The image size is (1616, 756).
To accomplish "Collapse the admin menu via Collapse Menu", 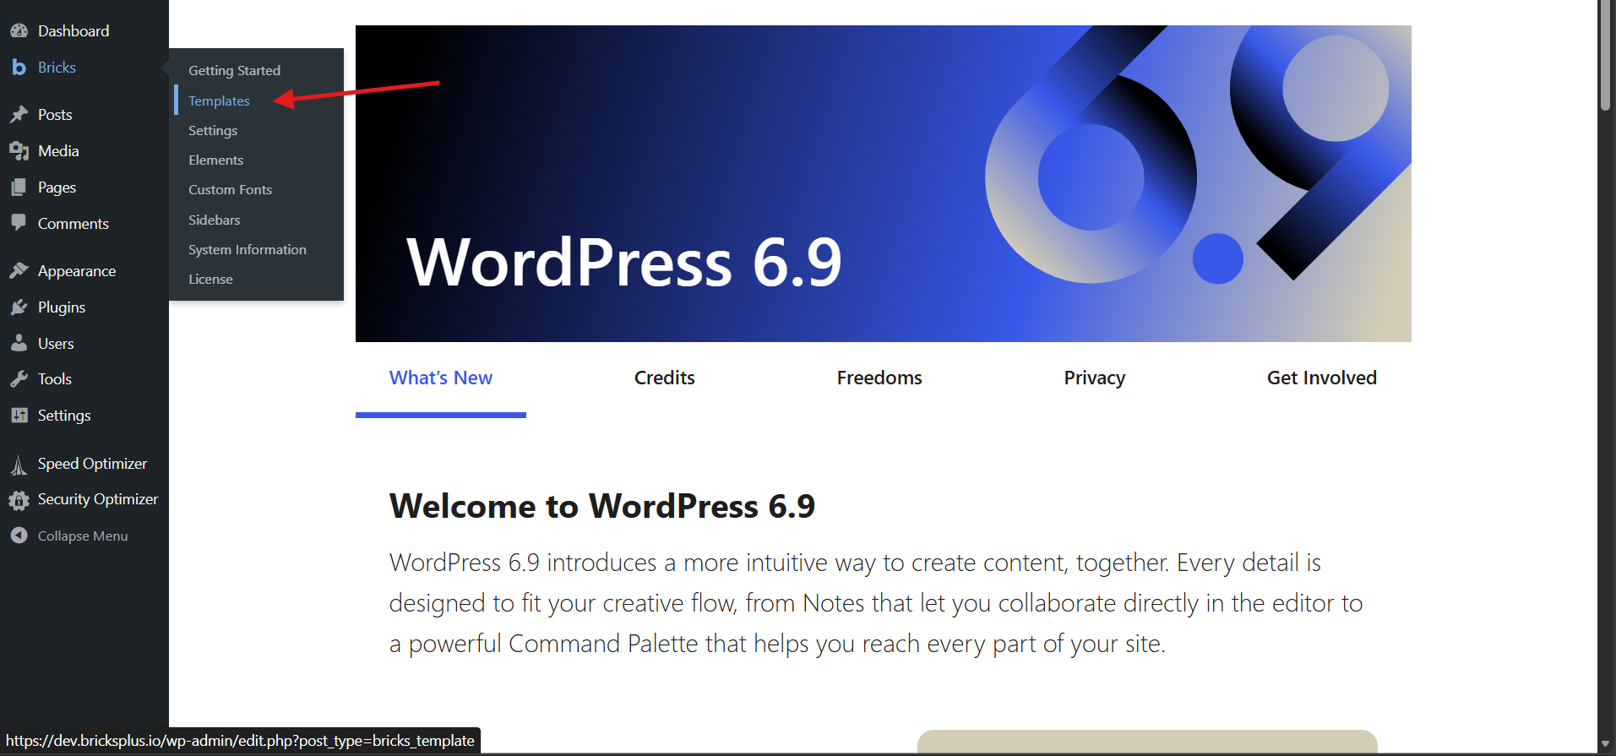I will [83, 536].
